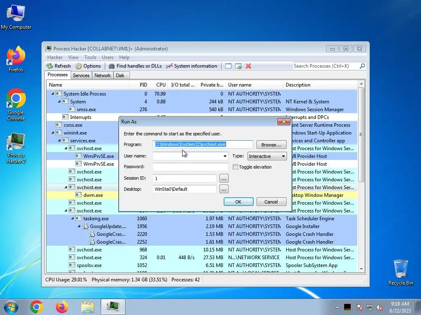Open the Hacker menu

55,57
